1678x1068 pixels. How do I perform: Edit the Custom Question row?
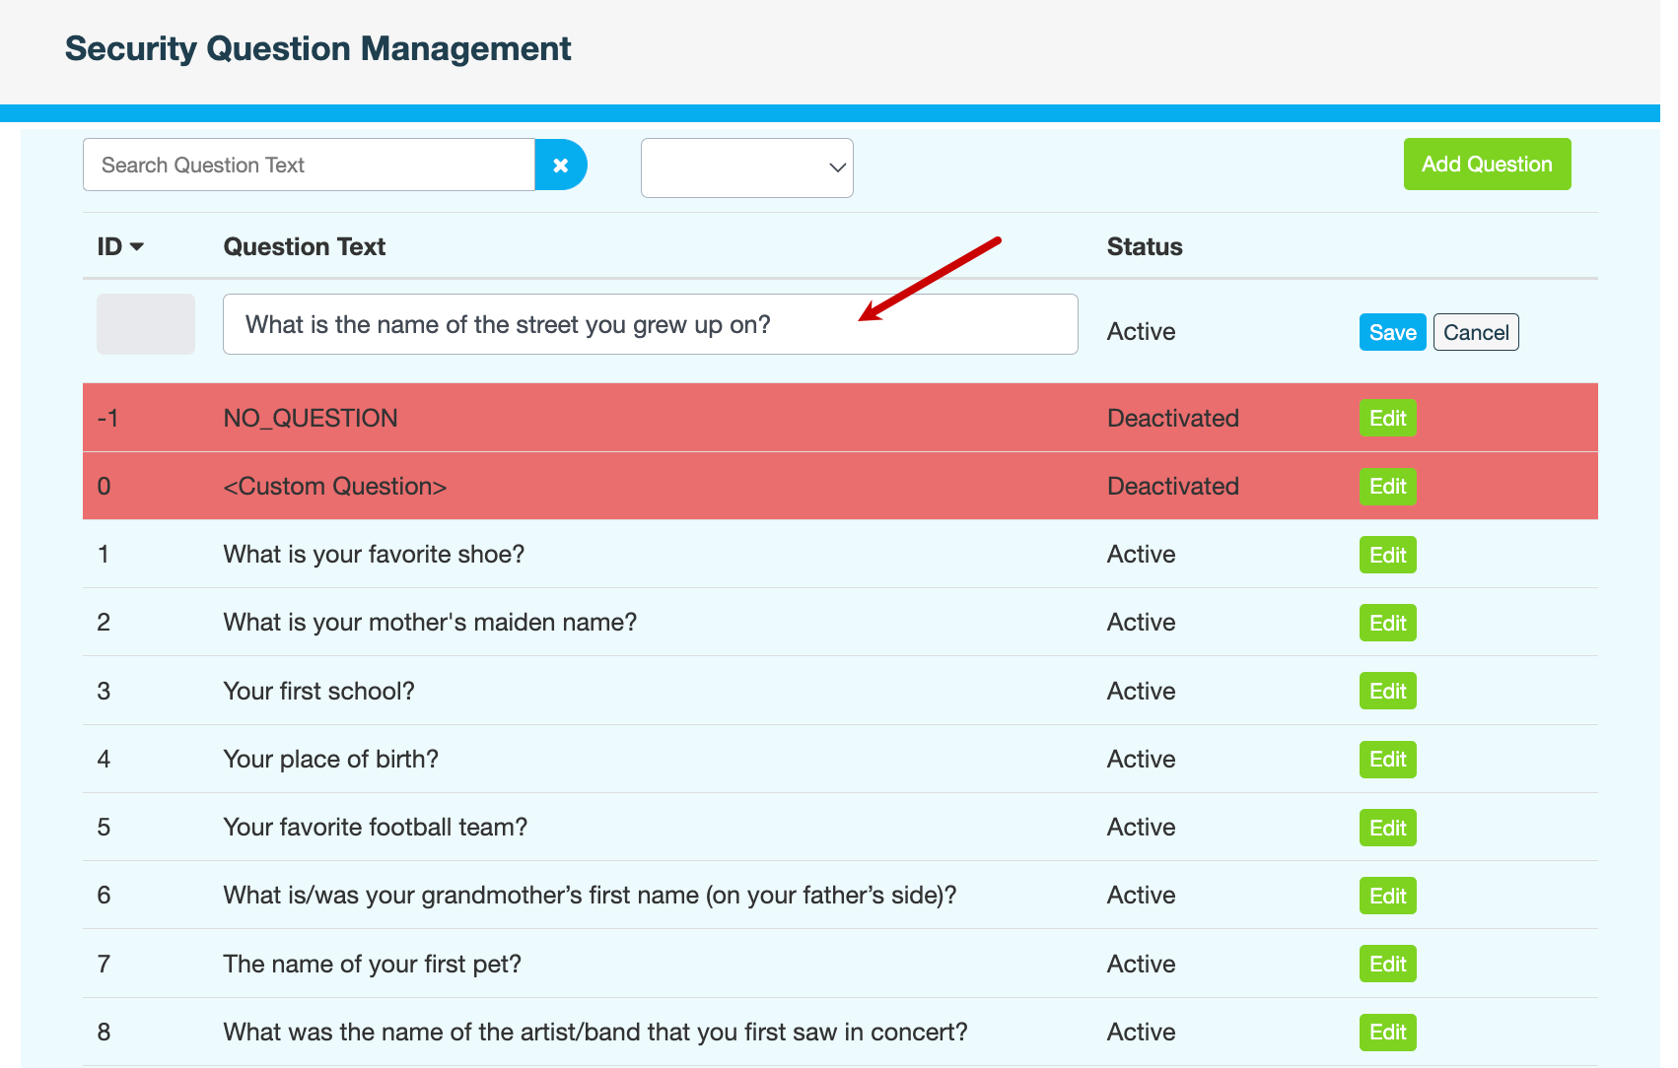tap(1387, 487)
